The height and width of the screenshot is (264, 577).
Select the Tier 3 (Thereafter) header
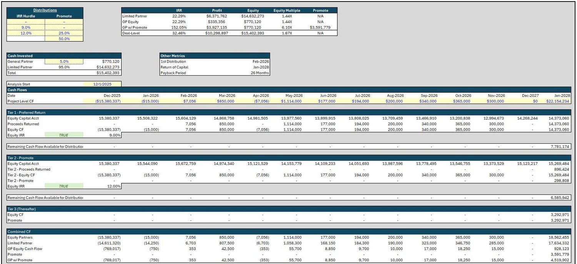tap(288, 209)
